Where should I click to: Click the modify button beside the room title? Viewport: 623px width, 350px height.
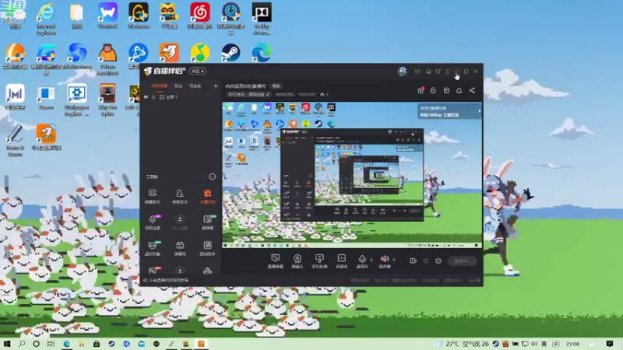coord(276,86)
